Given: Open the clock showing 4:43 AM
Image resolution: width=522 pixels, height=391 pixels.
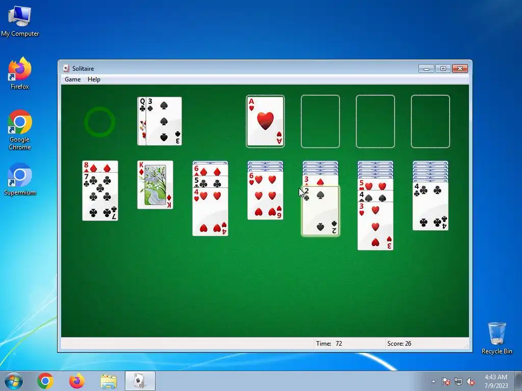Looking at the screenshot, I should 496,381.
